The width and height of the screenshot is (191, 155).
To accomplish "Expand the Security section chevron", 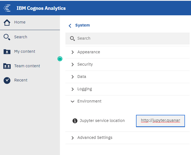I will pos(73,65).
